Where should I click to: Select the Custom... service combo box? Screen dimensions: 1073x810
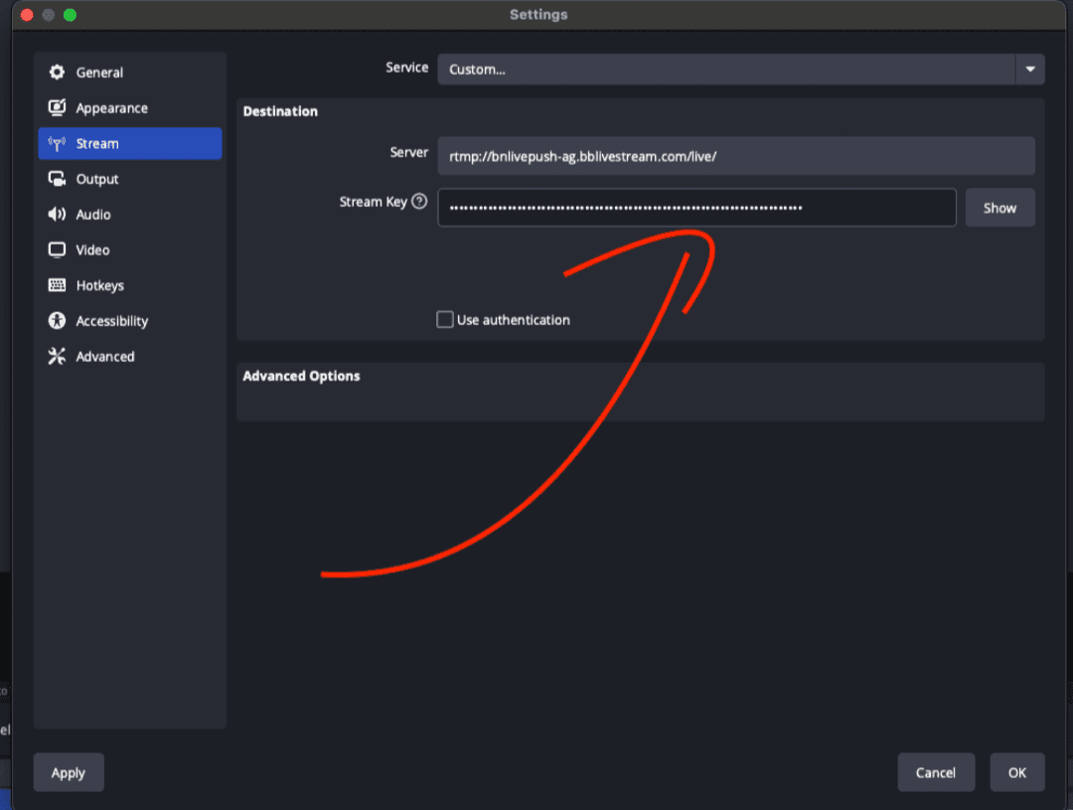725,70
